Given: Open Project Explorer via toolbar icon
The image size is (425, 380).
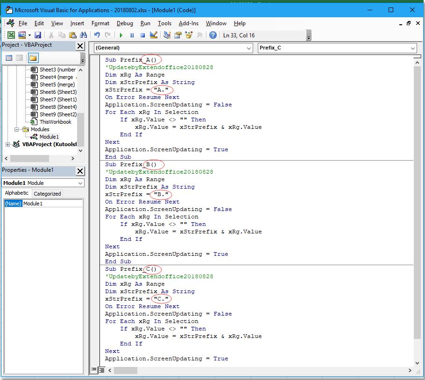Looking at the screenshot, I should 167,35.
